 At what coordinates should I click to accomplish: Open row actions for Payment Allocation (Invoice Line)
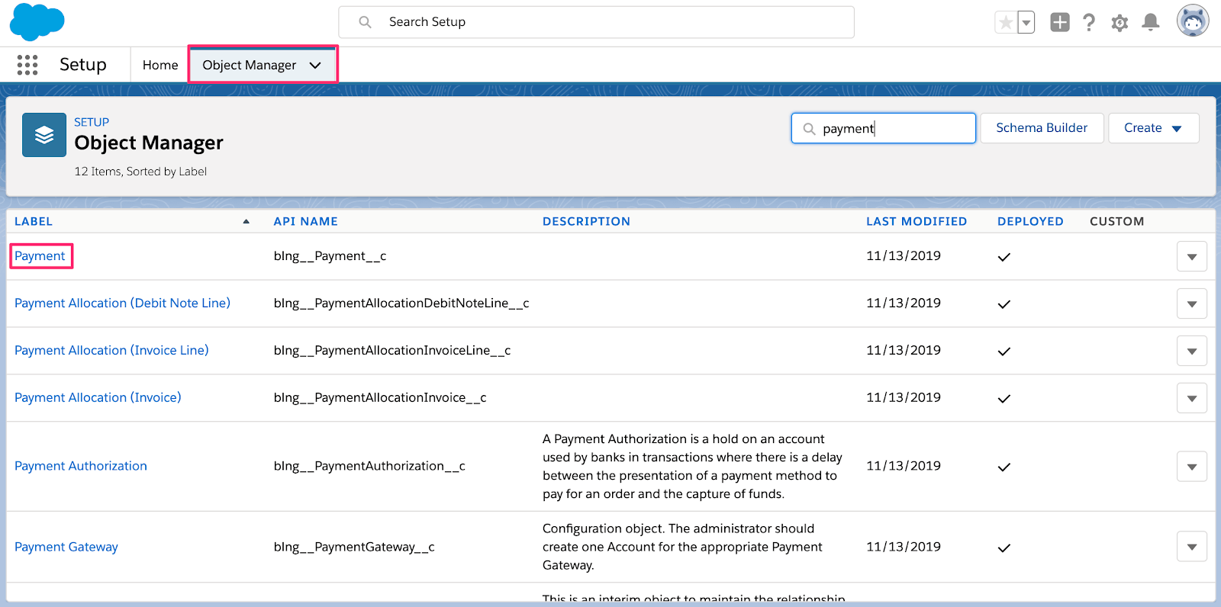(1191, 351)
